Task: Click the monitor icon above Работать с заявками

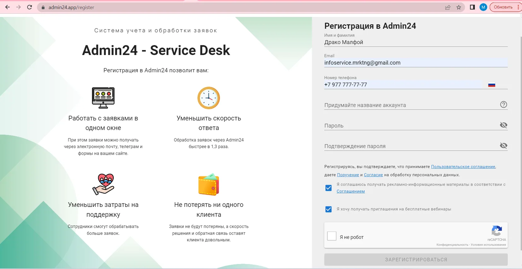Action: (103, 98)
